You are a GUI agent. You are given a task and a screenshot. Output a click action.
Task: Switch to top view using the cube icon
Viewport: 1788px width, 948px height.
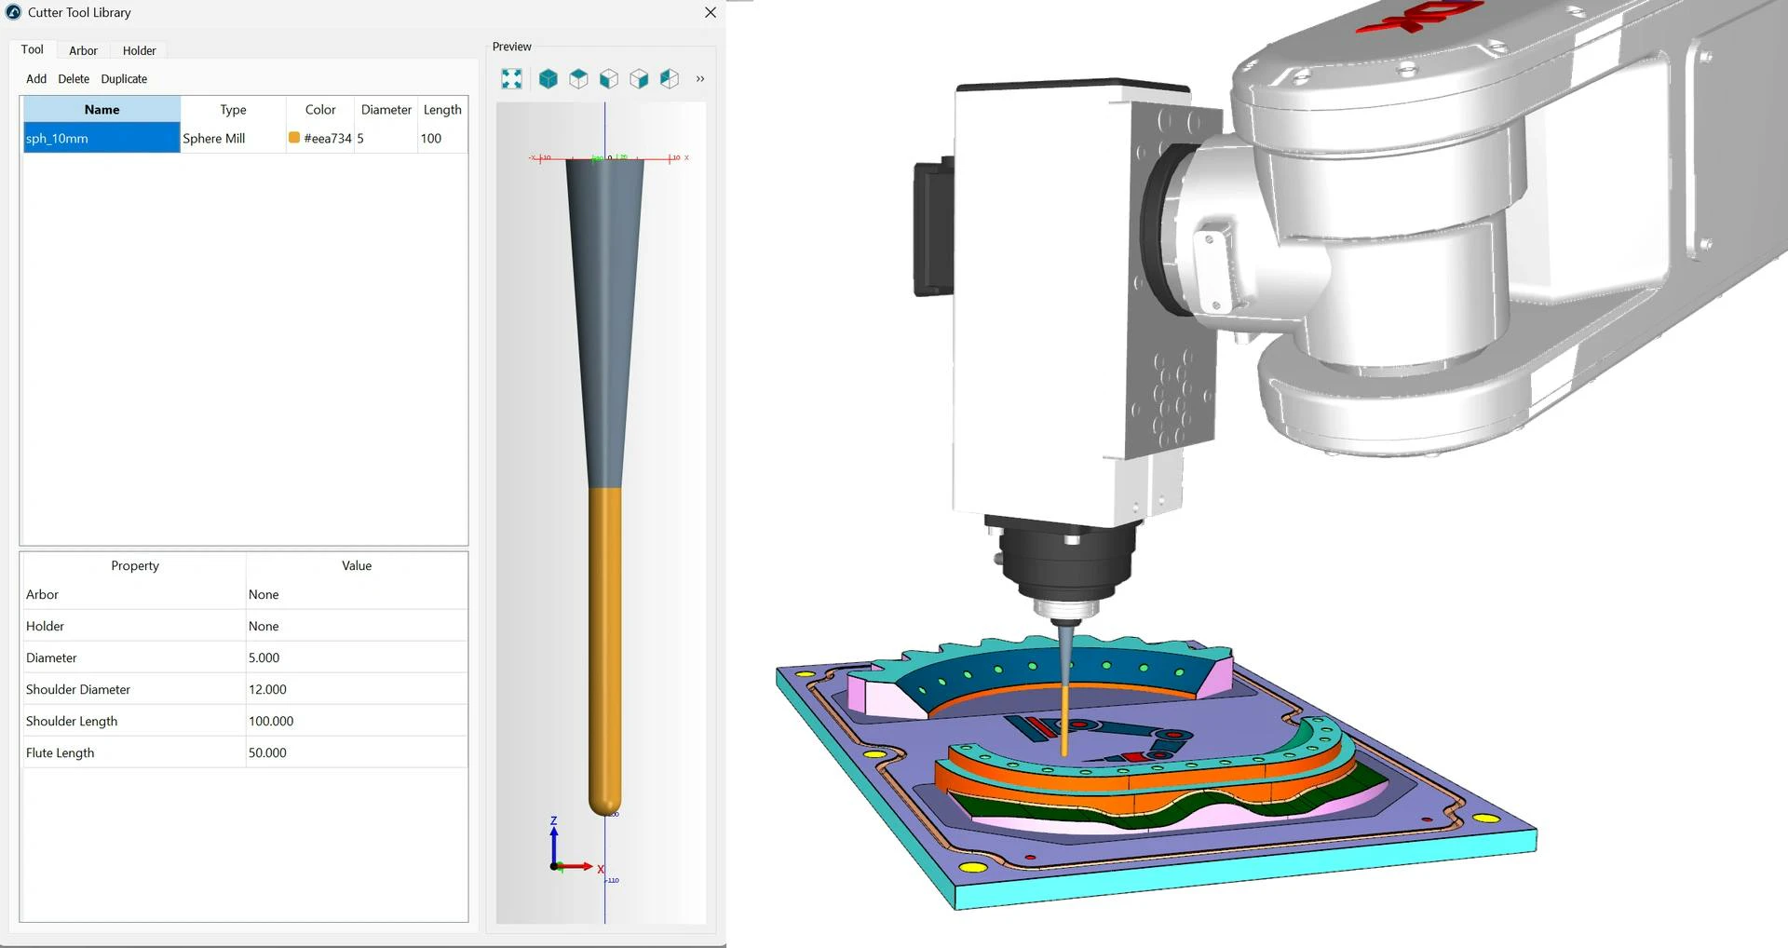click(x=578, y=78)
